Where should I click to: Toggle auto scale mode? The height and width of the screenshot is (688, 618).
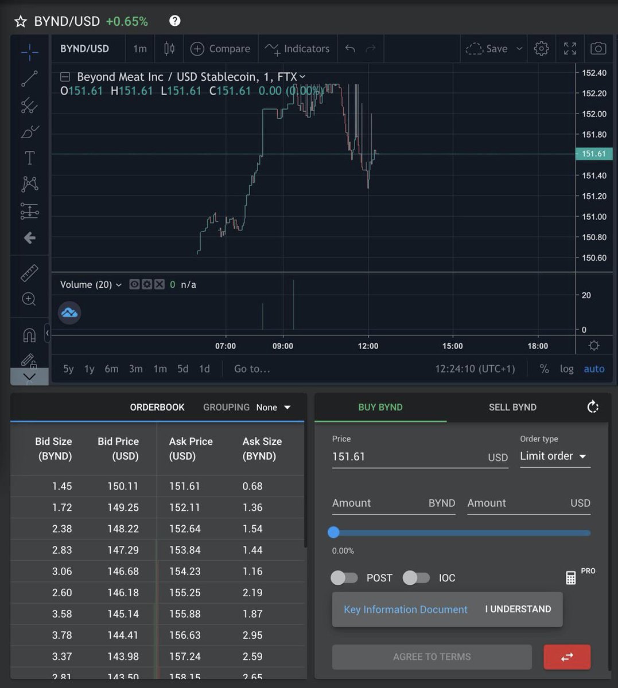click(594, 369)
